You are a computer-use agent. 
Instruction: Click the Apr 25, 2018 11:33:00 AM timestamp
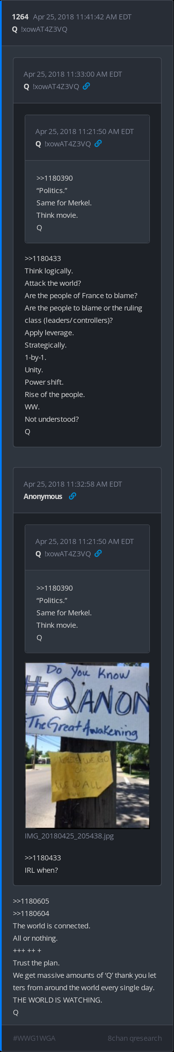pos(72,74)
